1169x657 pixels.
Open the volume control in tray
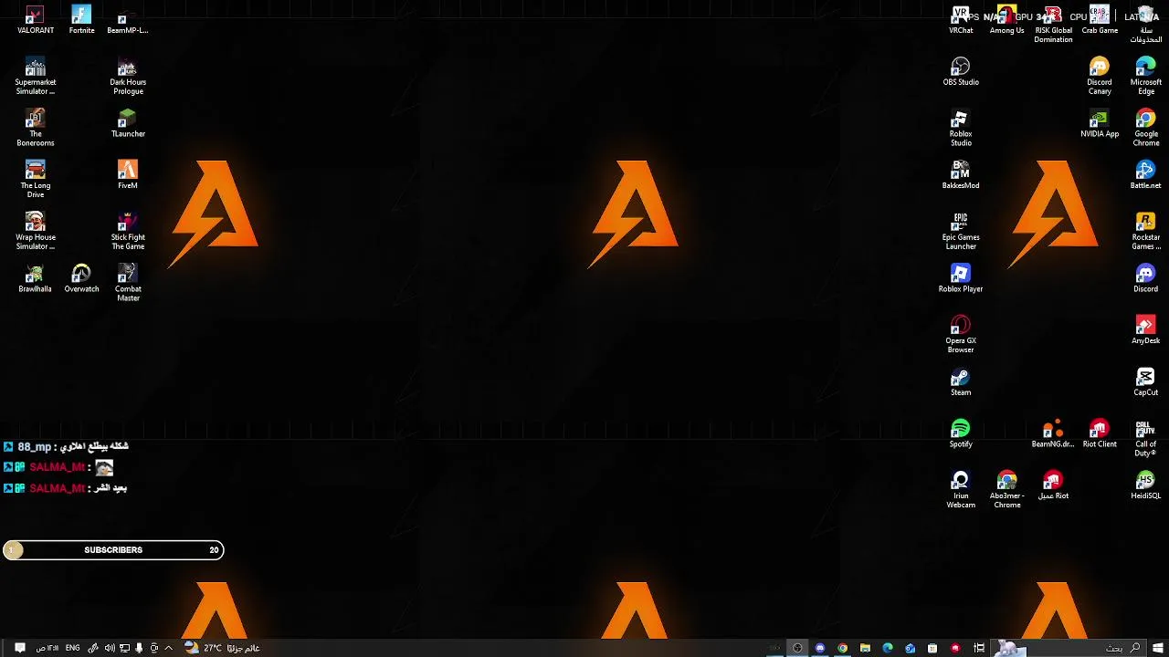(110, 648)
